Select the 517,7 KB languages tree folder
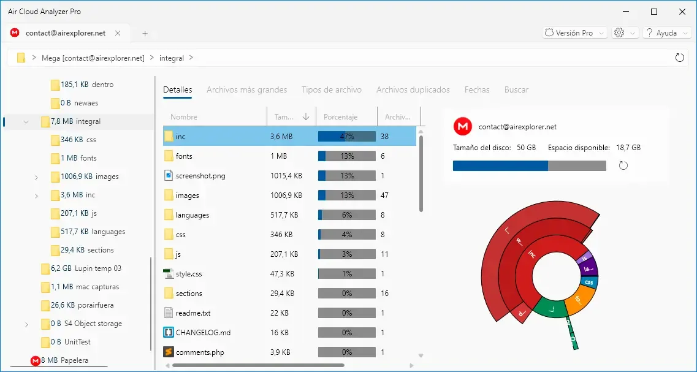The height and width of the screenshot is (372, 697). 88,232
